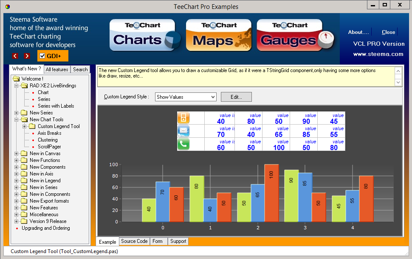The image size is (412, 259).
Task: Expand the New in Canvas node
Action: [16, 153]
